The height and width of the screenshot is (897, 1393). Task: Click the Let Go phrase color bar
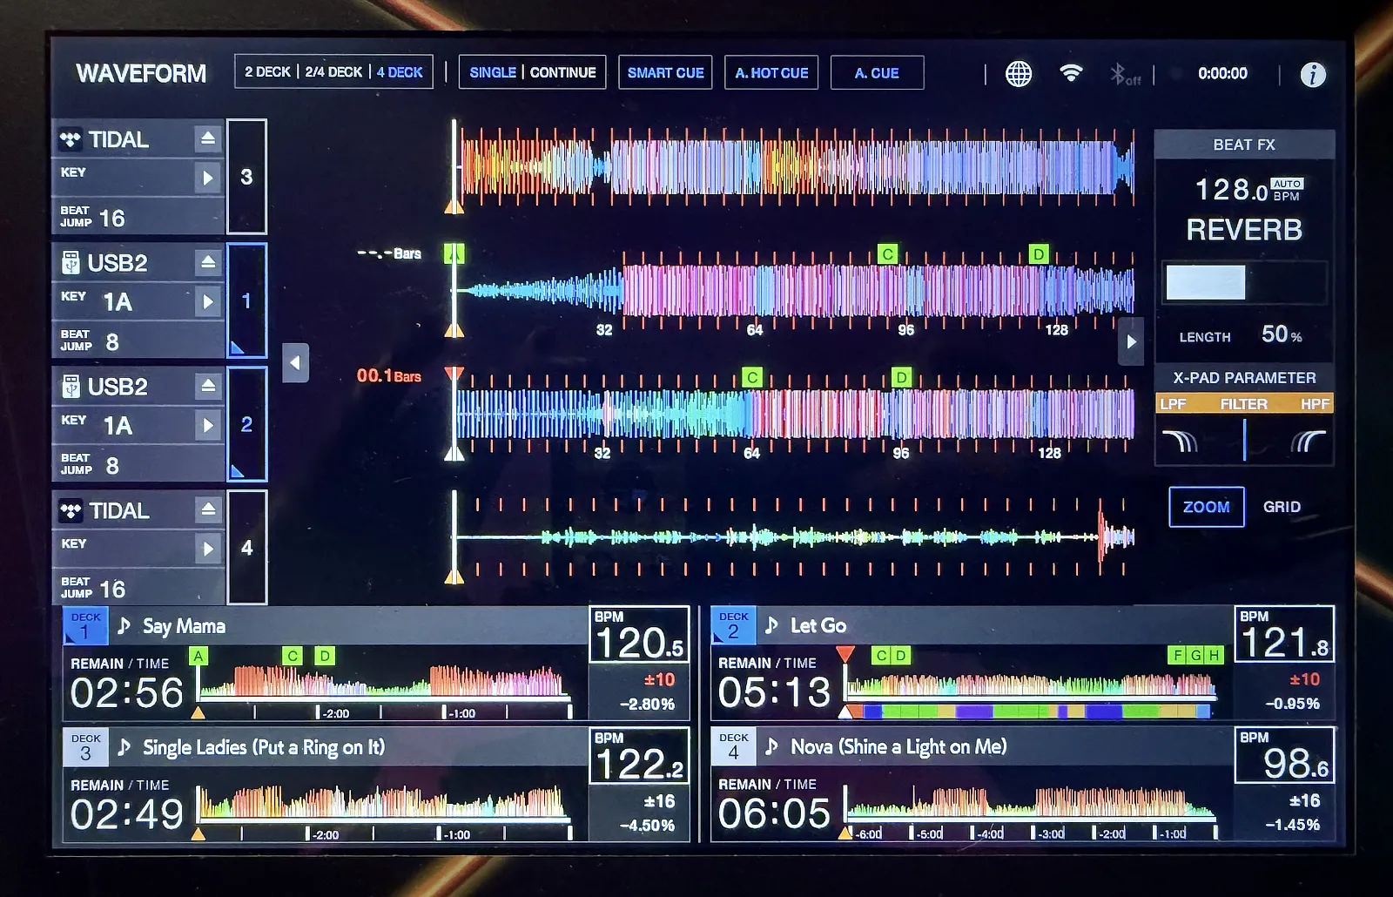point(1030,712)
